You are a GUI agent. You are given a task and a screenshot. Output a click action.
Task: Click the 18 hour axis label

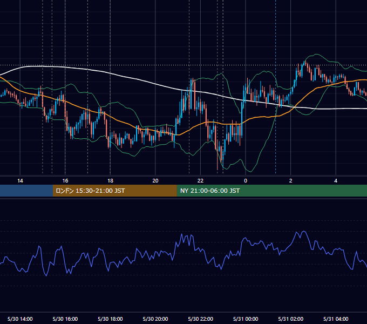tap(110, 181)
